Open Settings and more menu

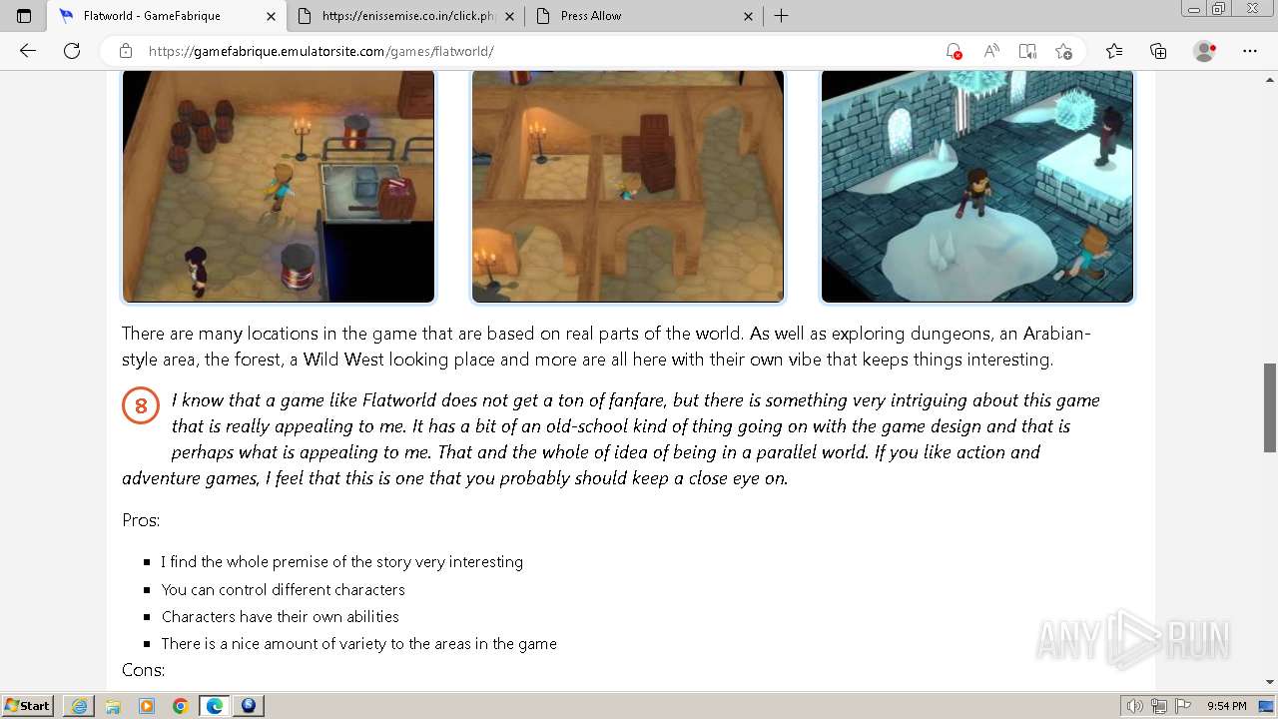point(1250,51)
